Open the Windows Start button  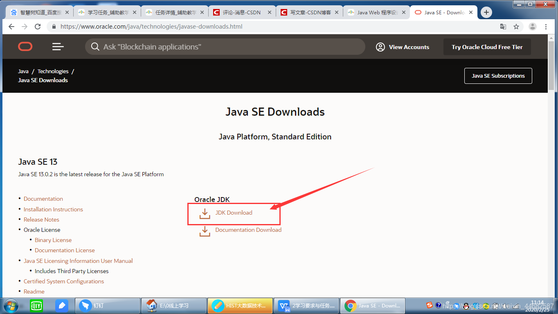coord(11,305)
